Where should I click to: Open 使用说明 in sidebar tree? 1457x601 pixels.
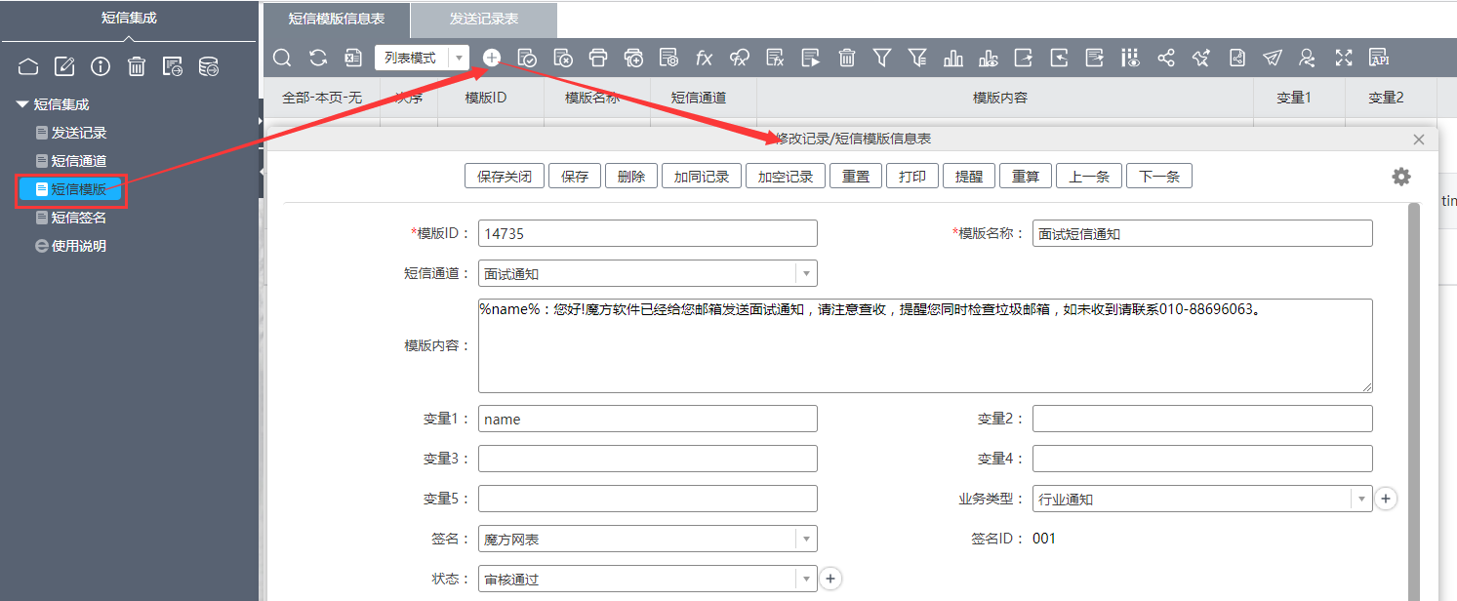pyautogui.click(x=79, y=246)
